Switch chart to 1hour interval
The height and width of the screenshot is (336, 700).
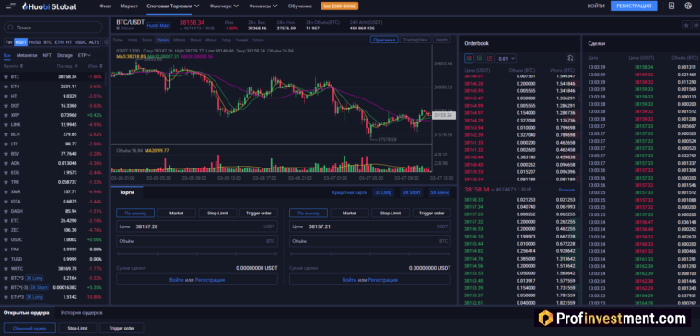pyautogui.click(x=195, y=40)
